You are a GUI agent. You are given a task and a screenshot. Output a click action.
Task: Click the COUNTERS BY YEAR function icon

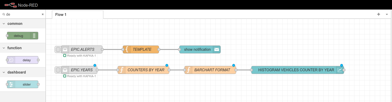[x=122, y=70]
